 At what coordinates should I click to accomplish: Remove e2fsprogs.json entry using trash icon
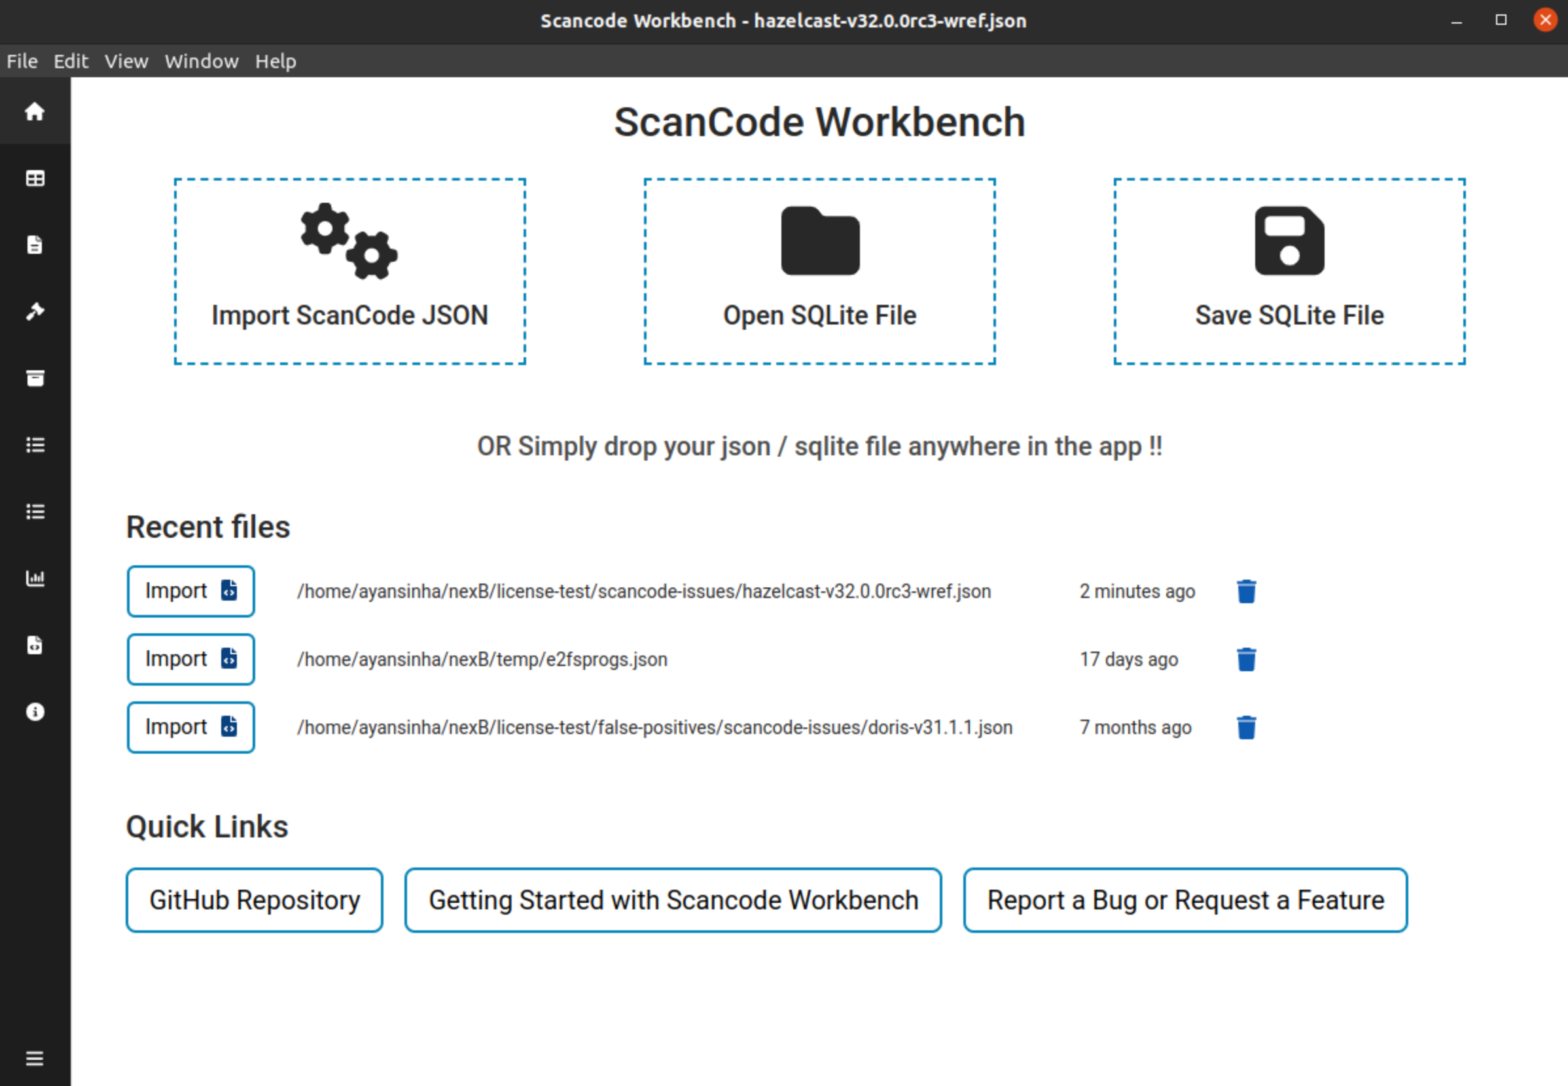pyautogui.click(x=1246, y=659)
